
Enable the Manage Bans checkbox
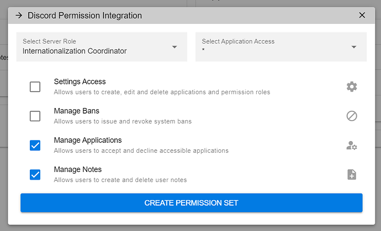click(35, 116)
